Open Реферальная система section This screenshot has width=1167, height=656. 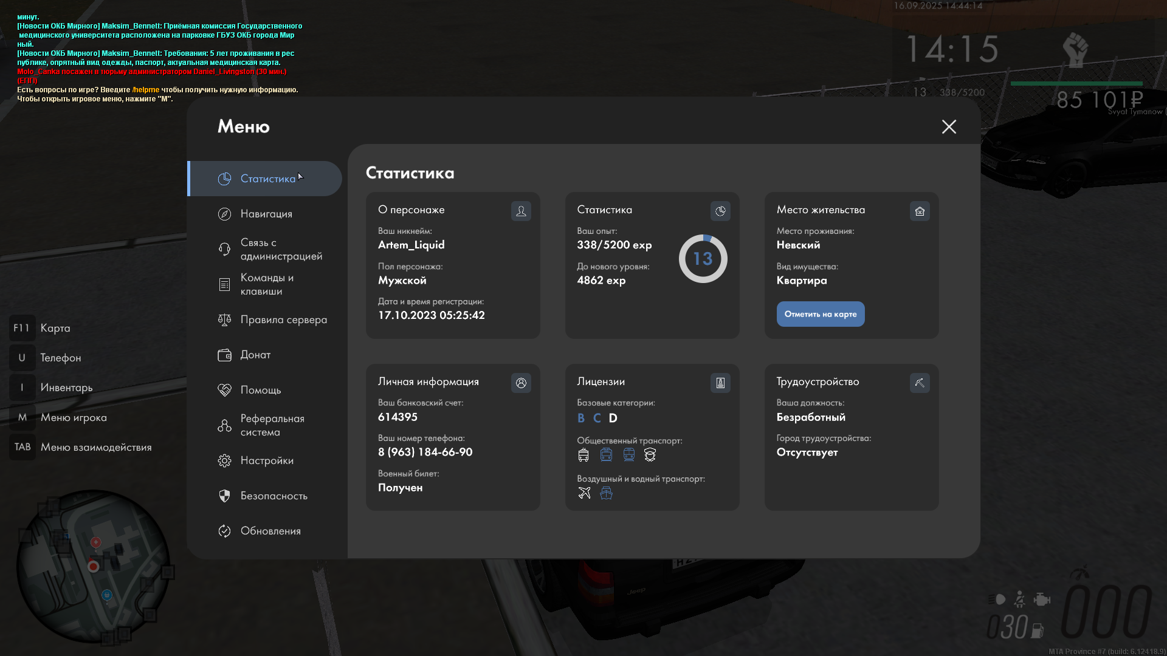[272, 425]
